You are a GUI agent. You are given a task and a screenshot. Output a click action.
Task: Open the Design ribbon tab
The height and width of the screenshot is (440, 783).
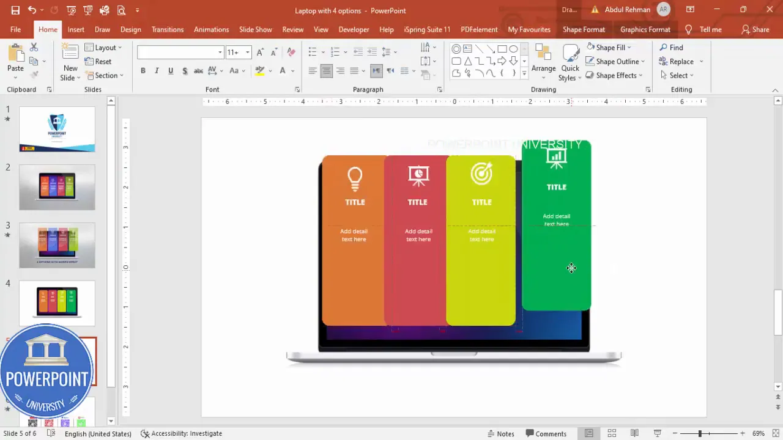coord(130,29)
